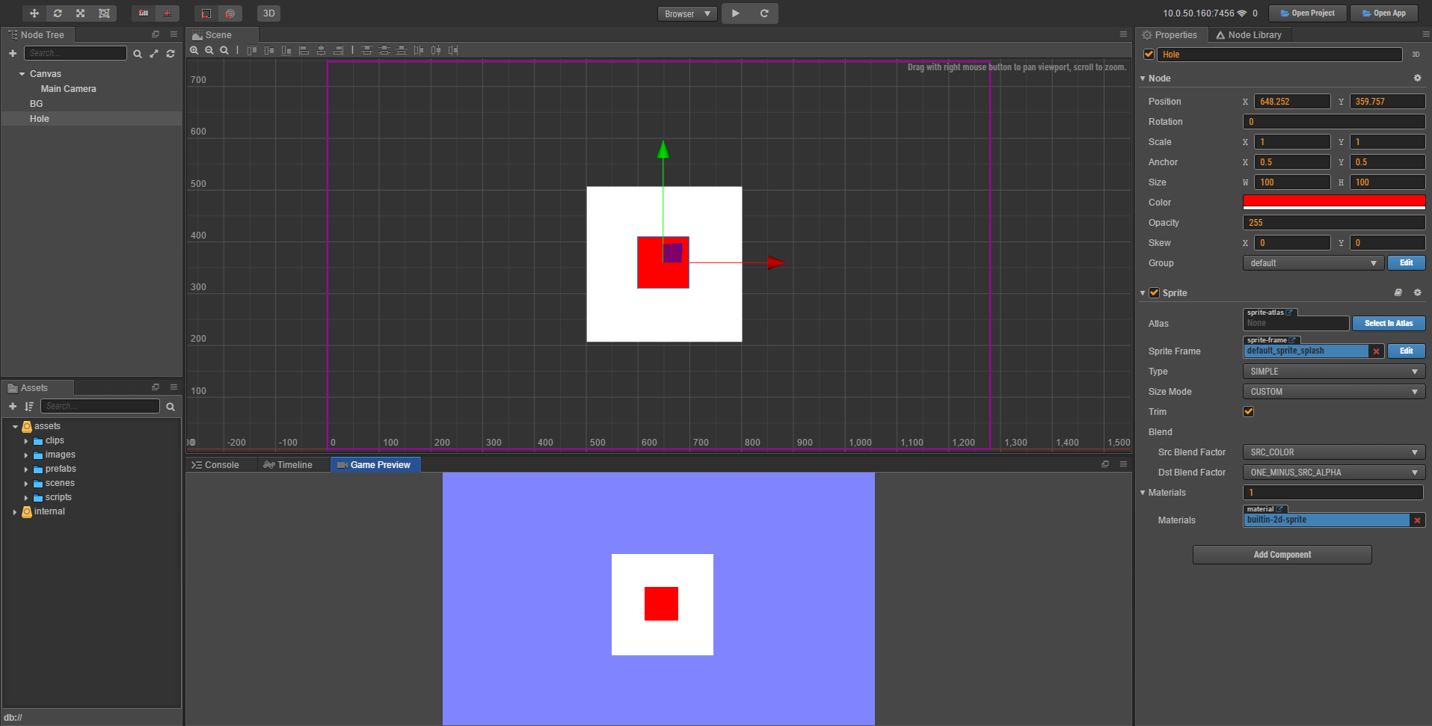Image resolution: width=1432 pixels, height=726 pixels.
Task: Toggle the 3D scene mode button
Action: 268,13
